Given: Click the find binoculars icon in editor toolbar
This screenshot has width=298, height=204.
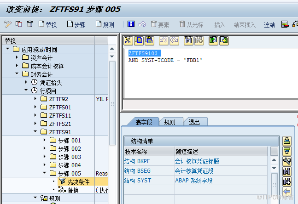Looking at the screenshot, I should [188, 40].
